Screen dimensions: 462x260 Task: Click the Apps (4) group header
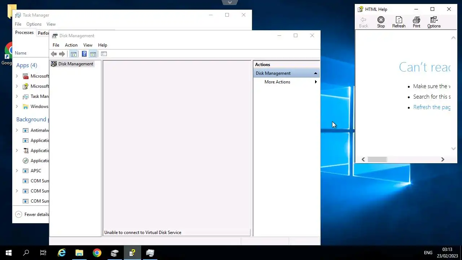[27, 65]
